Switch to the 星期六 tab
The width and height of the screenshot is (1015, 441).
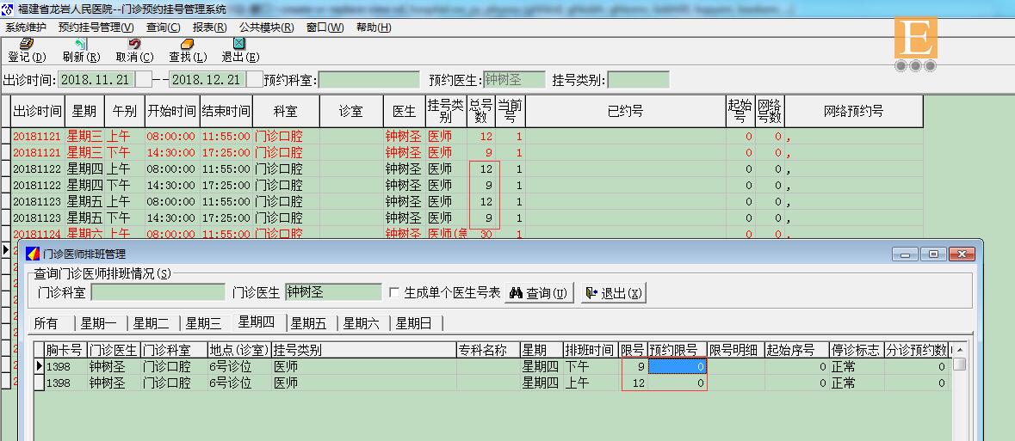point(362,323)
